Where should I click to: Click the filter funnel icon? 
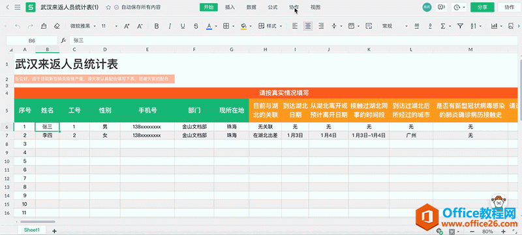click(460, 26)
